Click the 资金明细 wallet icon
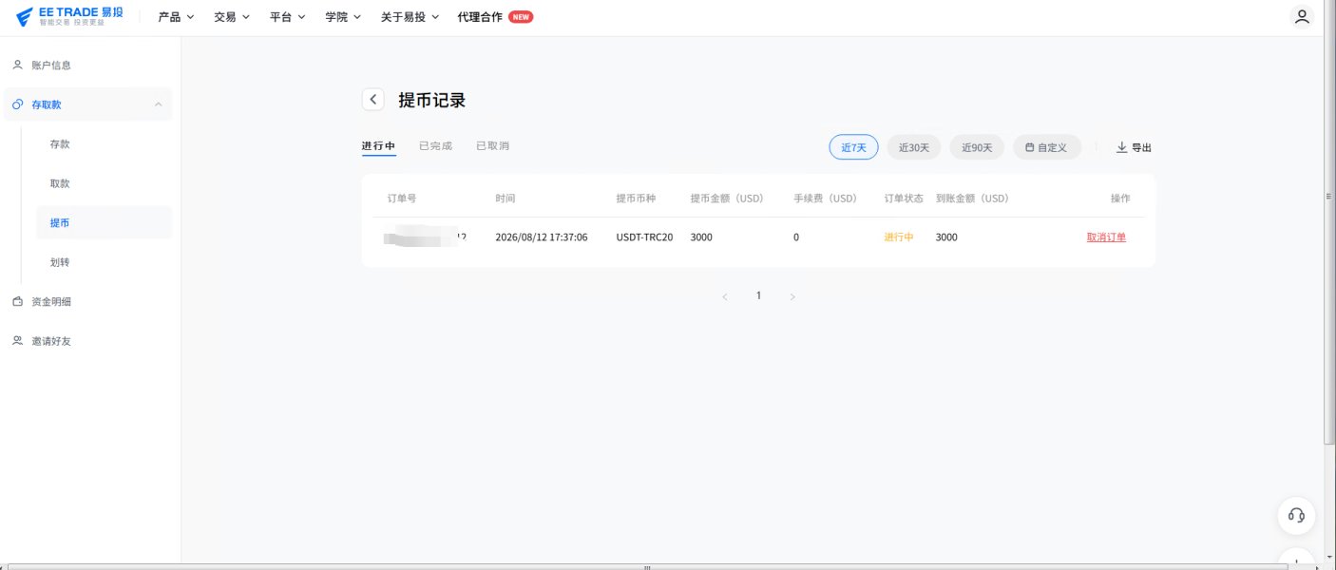 (x=17, y=302)
